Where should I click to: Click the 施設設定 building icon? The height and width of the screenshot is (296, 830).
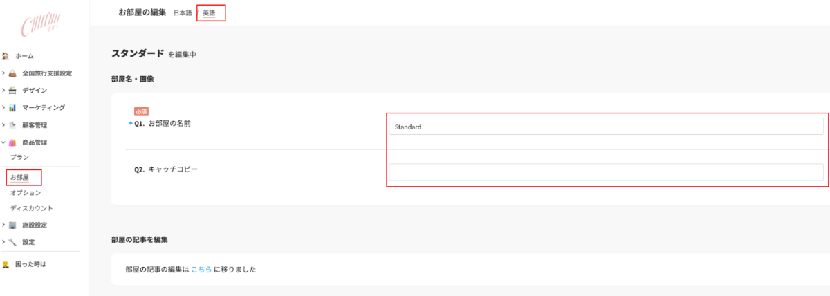pos(12,225)
